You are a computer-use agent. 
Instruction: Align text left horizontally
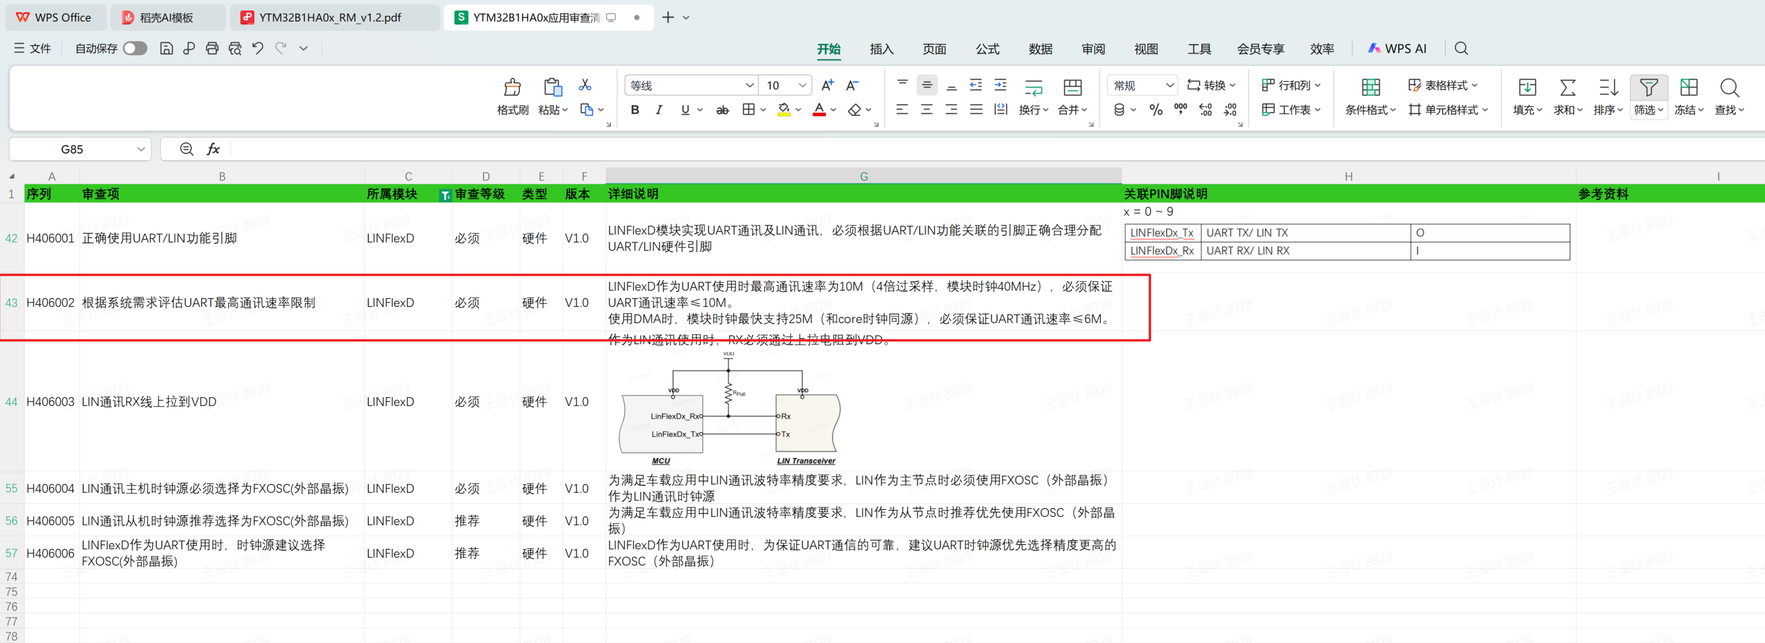[902, 109]
